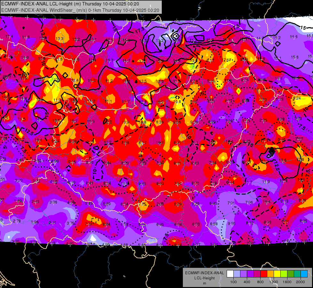Click the grid value 1.94
The width and height of the screenshot is (313, 288).
(x=35, y=222)
